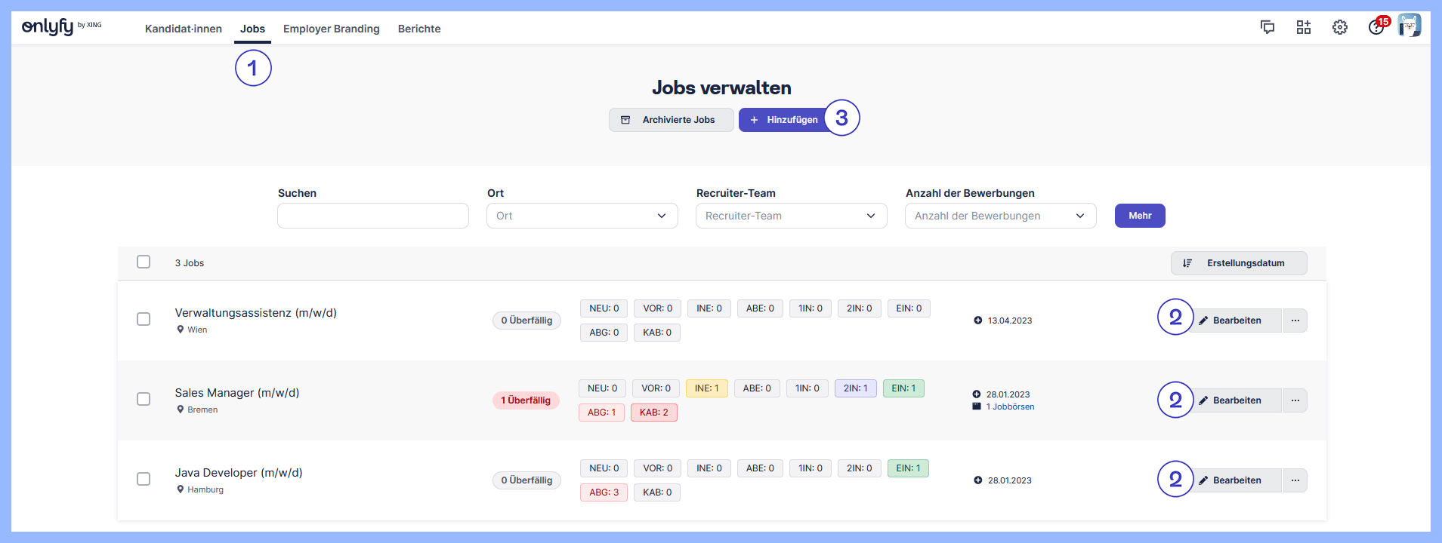This screenshot has height=543, width=1442.
Task: Toggle the select-all jobs checkbox
Action: coord(144,262)
